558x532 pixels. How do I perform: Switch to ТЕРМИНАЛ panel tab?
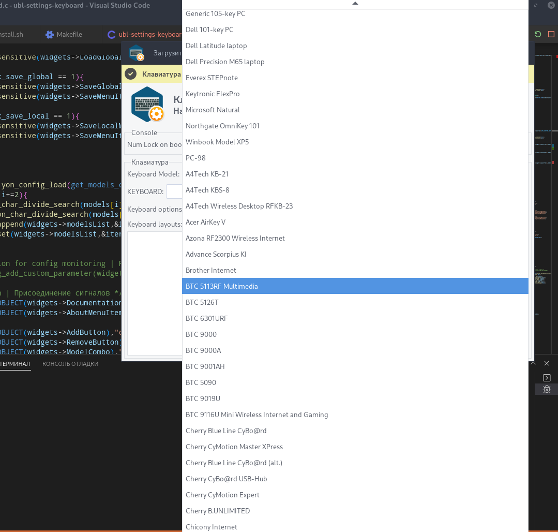(15, 364)
